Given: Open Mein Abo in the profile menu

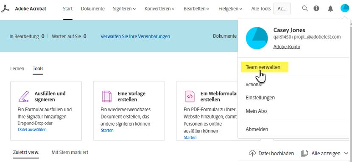Looking at the screenshot, I should [x=256, y=111].
